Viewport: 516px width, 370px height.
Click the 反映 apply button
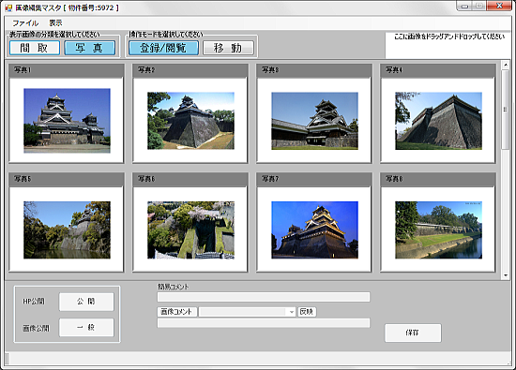pyautogui.click(x=307, y=312)
